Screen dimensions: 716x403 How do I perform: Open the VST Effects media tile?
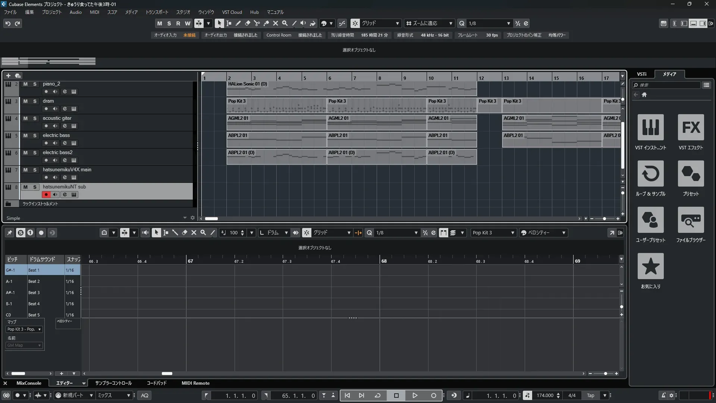pyautogui.click(x=691, y=127)
